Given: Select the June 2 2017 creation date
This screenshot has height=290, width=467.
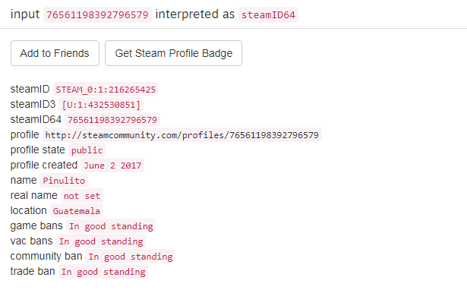Looking at the screenshot, I should pos(112,165).
